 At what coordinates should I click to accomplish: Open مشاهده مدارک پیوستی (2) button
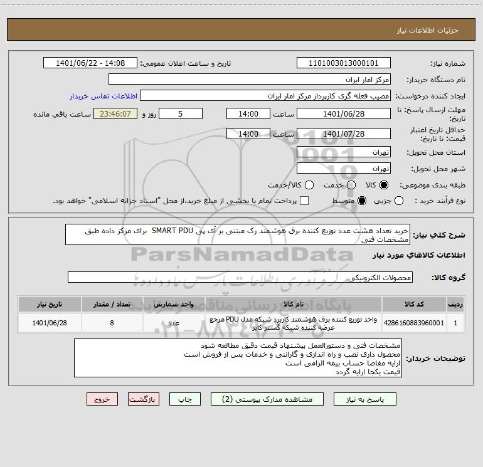point(267,399)
